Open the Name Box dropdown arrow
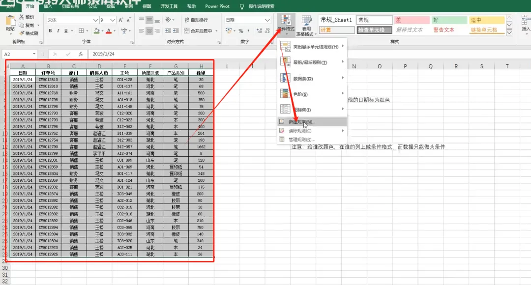The image size is (531, 285). point(34,54)
